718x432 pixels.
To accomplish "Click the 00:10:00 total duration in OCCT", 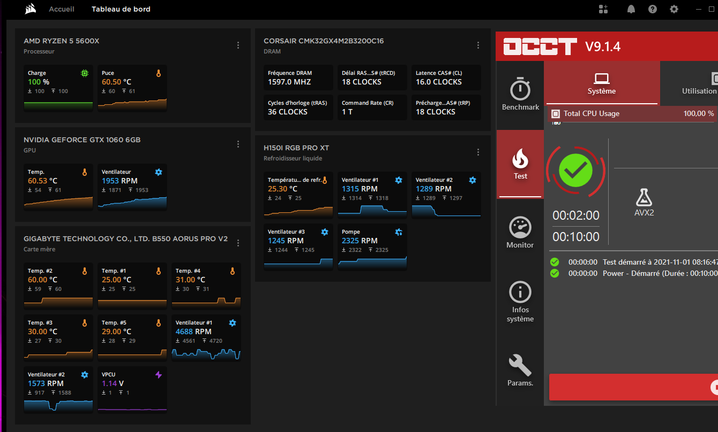I will [576, 237].
